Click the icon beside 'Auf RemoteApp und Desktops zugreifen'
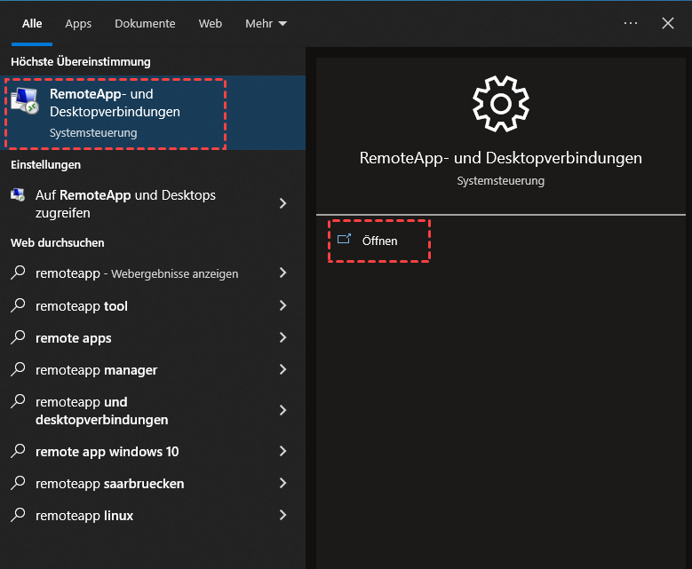Viewport: 692px width, 569px height. point(18,195)
